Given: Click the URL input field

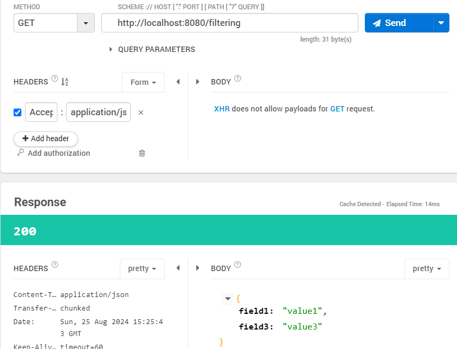Looking at the screenshot, I should tap(229, 23).
